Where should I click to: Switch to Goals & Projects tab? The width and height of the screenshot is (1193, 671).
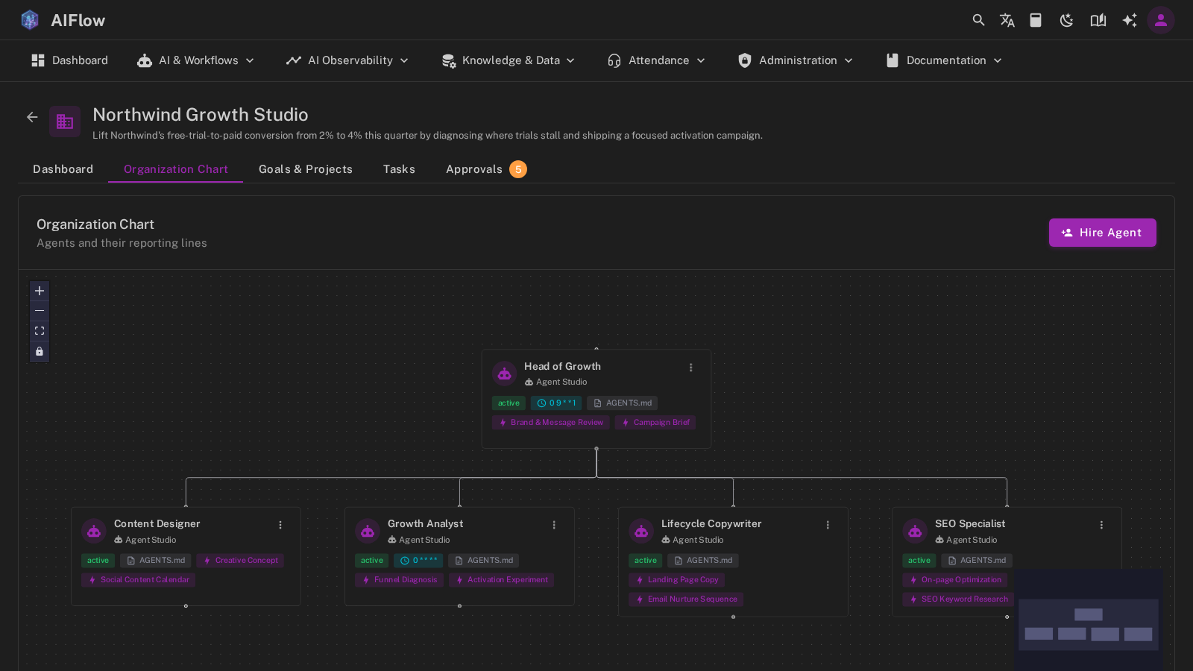[306, 169]
